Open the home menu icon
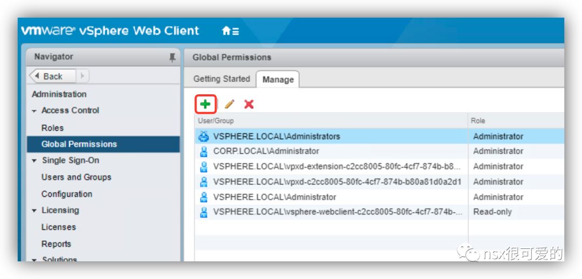 tap(230, 31)
